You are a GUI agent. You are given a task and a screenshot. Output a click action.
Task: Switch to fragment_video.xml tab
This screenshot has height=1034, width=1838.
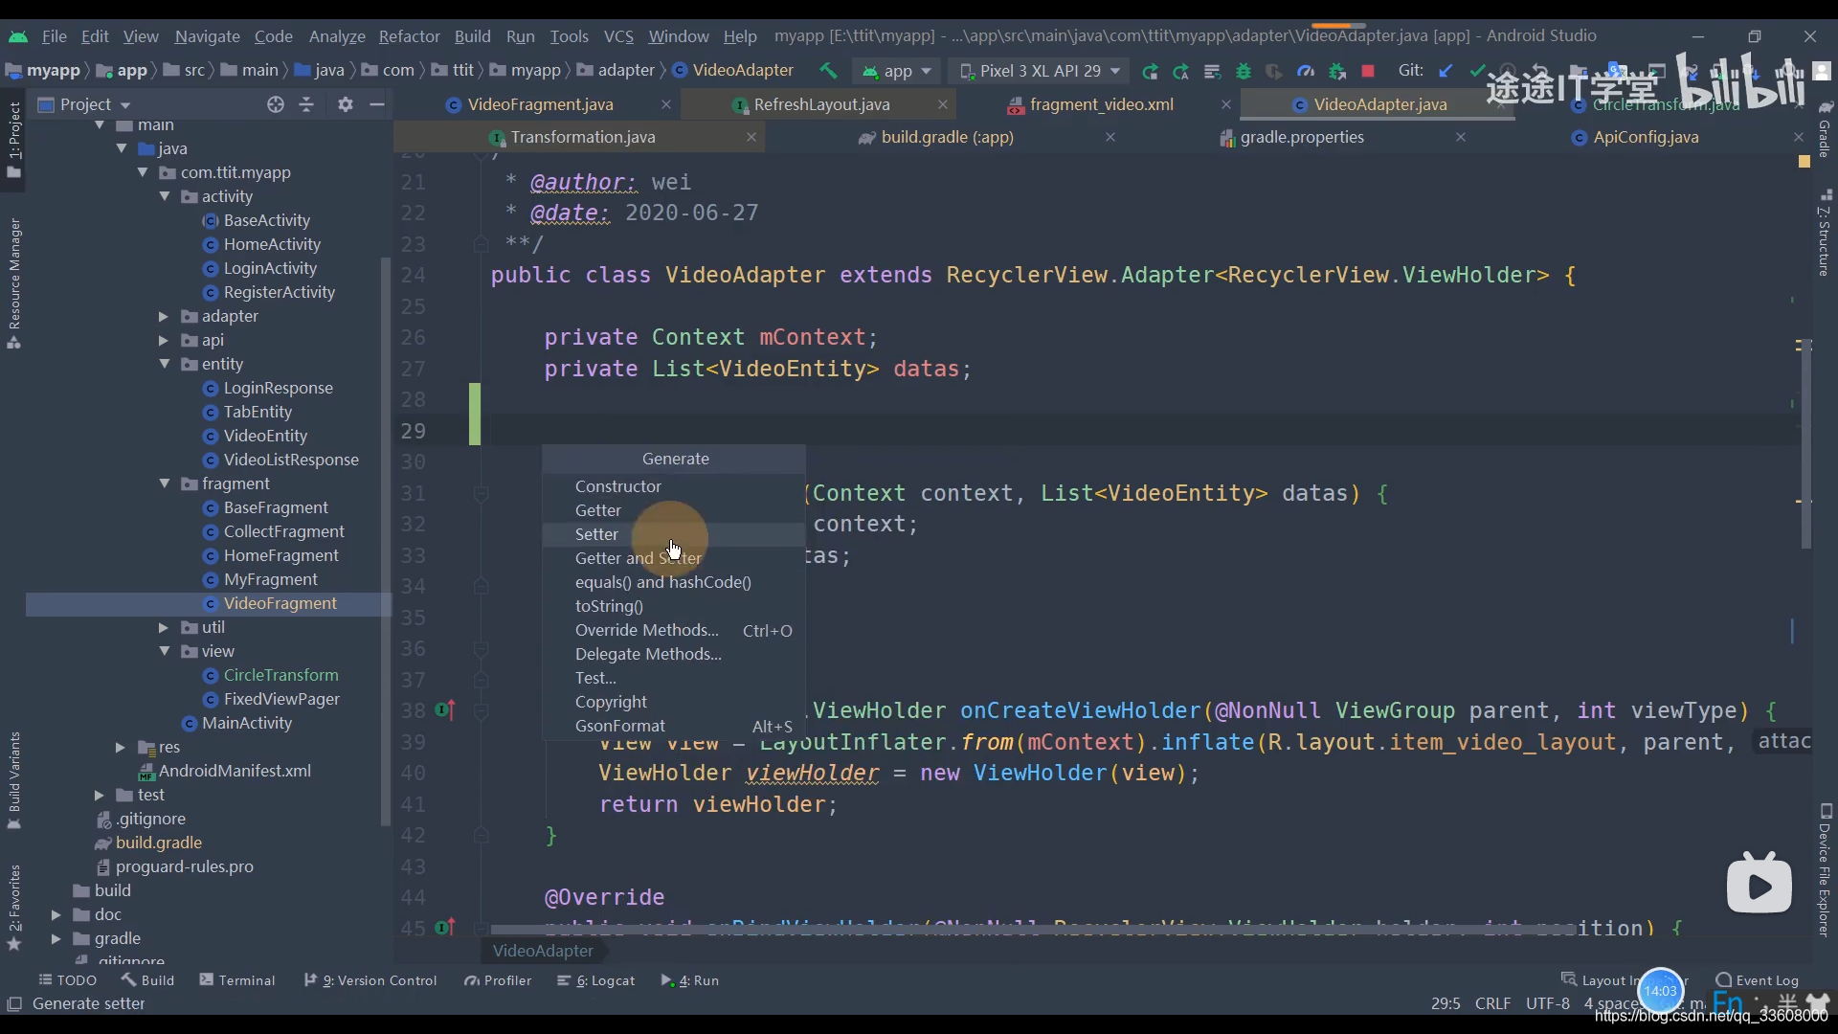coord(1101,104)
